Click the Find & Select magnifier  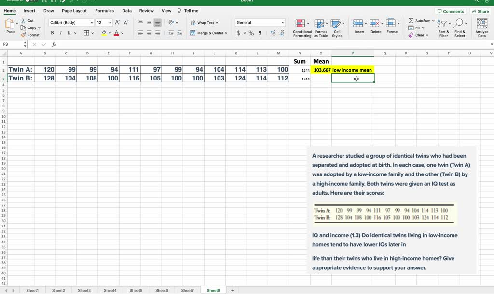coord(459,27)
